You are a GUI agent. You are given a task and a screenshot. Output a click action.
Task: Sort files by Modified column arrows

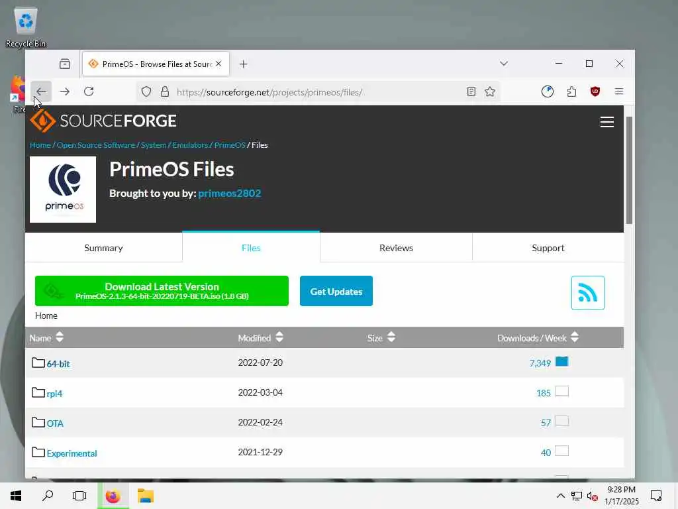pyautogui.click(x=279, y=337)
